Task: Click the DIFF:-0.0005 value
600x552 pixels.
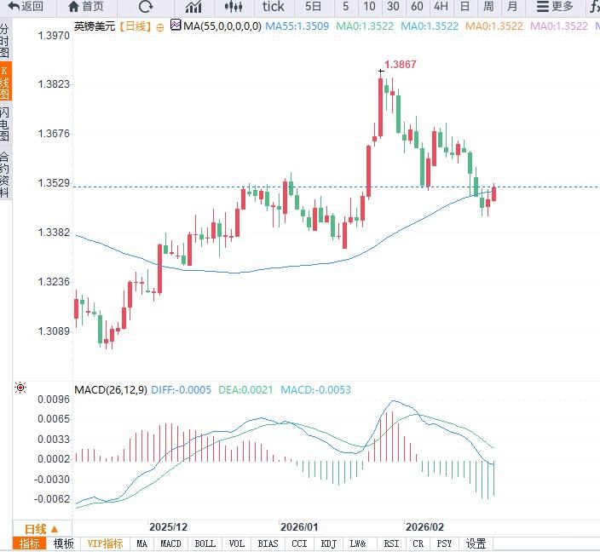Action: pos(181,390)
